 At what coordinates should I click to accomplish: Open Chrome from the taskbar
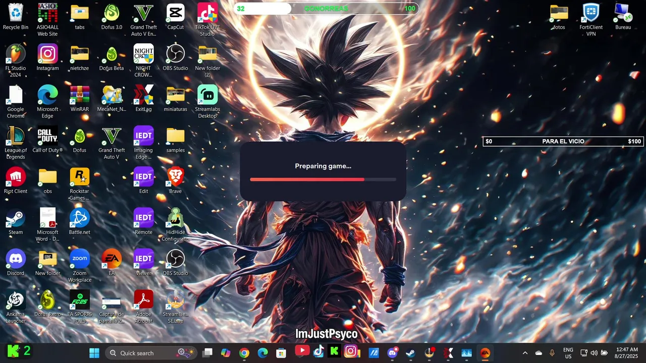(x=244, y=353)
